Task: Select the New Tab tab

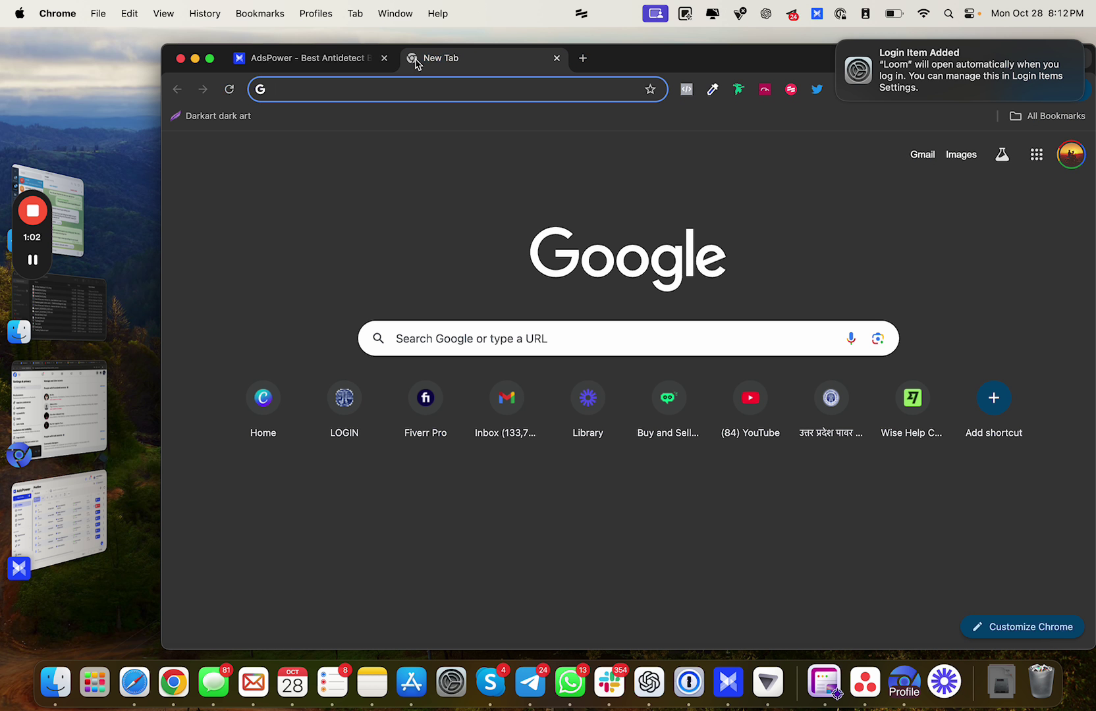Action: coord(484,58)
